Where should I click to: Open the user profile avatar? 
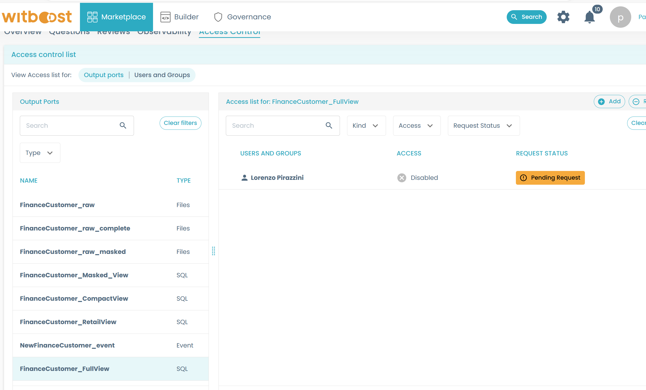pyautogui.click(x=620, y=17)
